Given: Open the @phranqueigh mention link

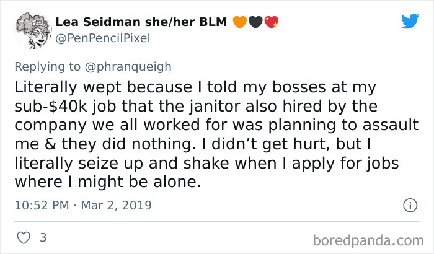Looking at the screenshot, I should point(128,67).
